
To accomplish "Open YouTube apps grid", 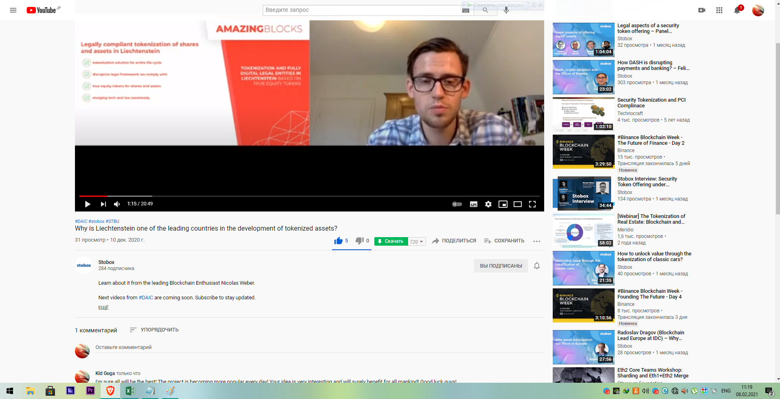I will coord(719,10).
